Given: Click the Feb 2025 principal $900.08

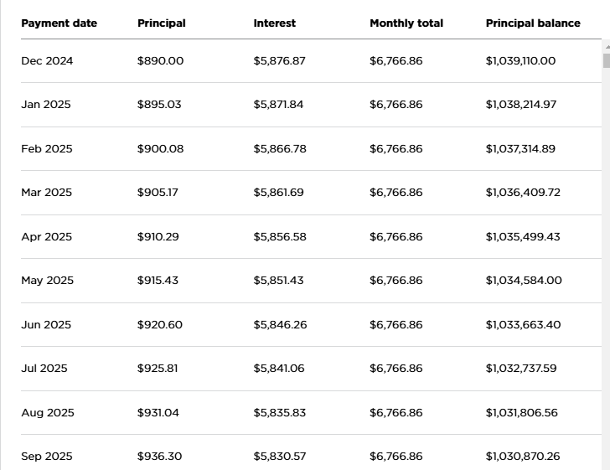Looking at the screenshot, I should 160,148.
